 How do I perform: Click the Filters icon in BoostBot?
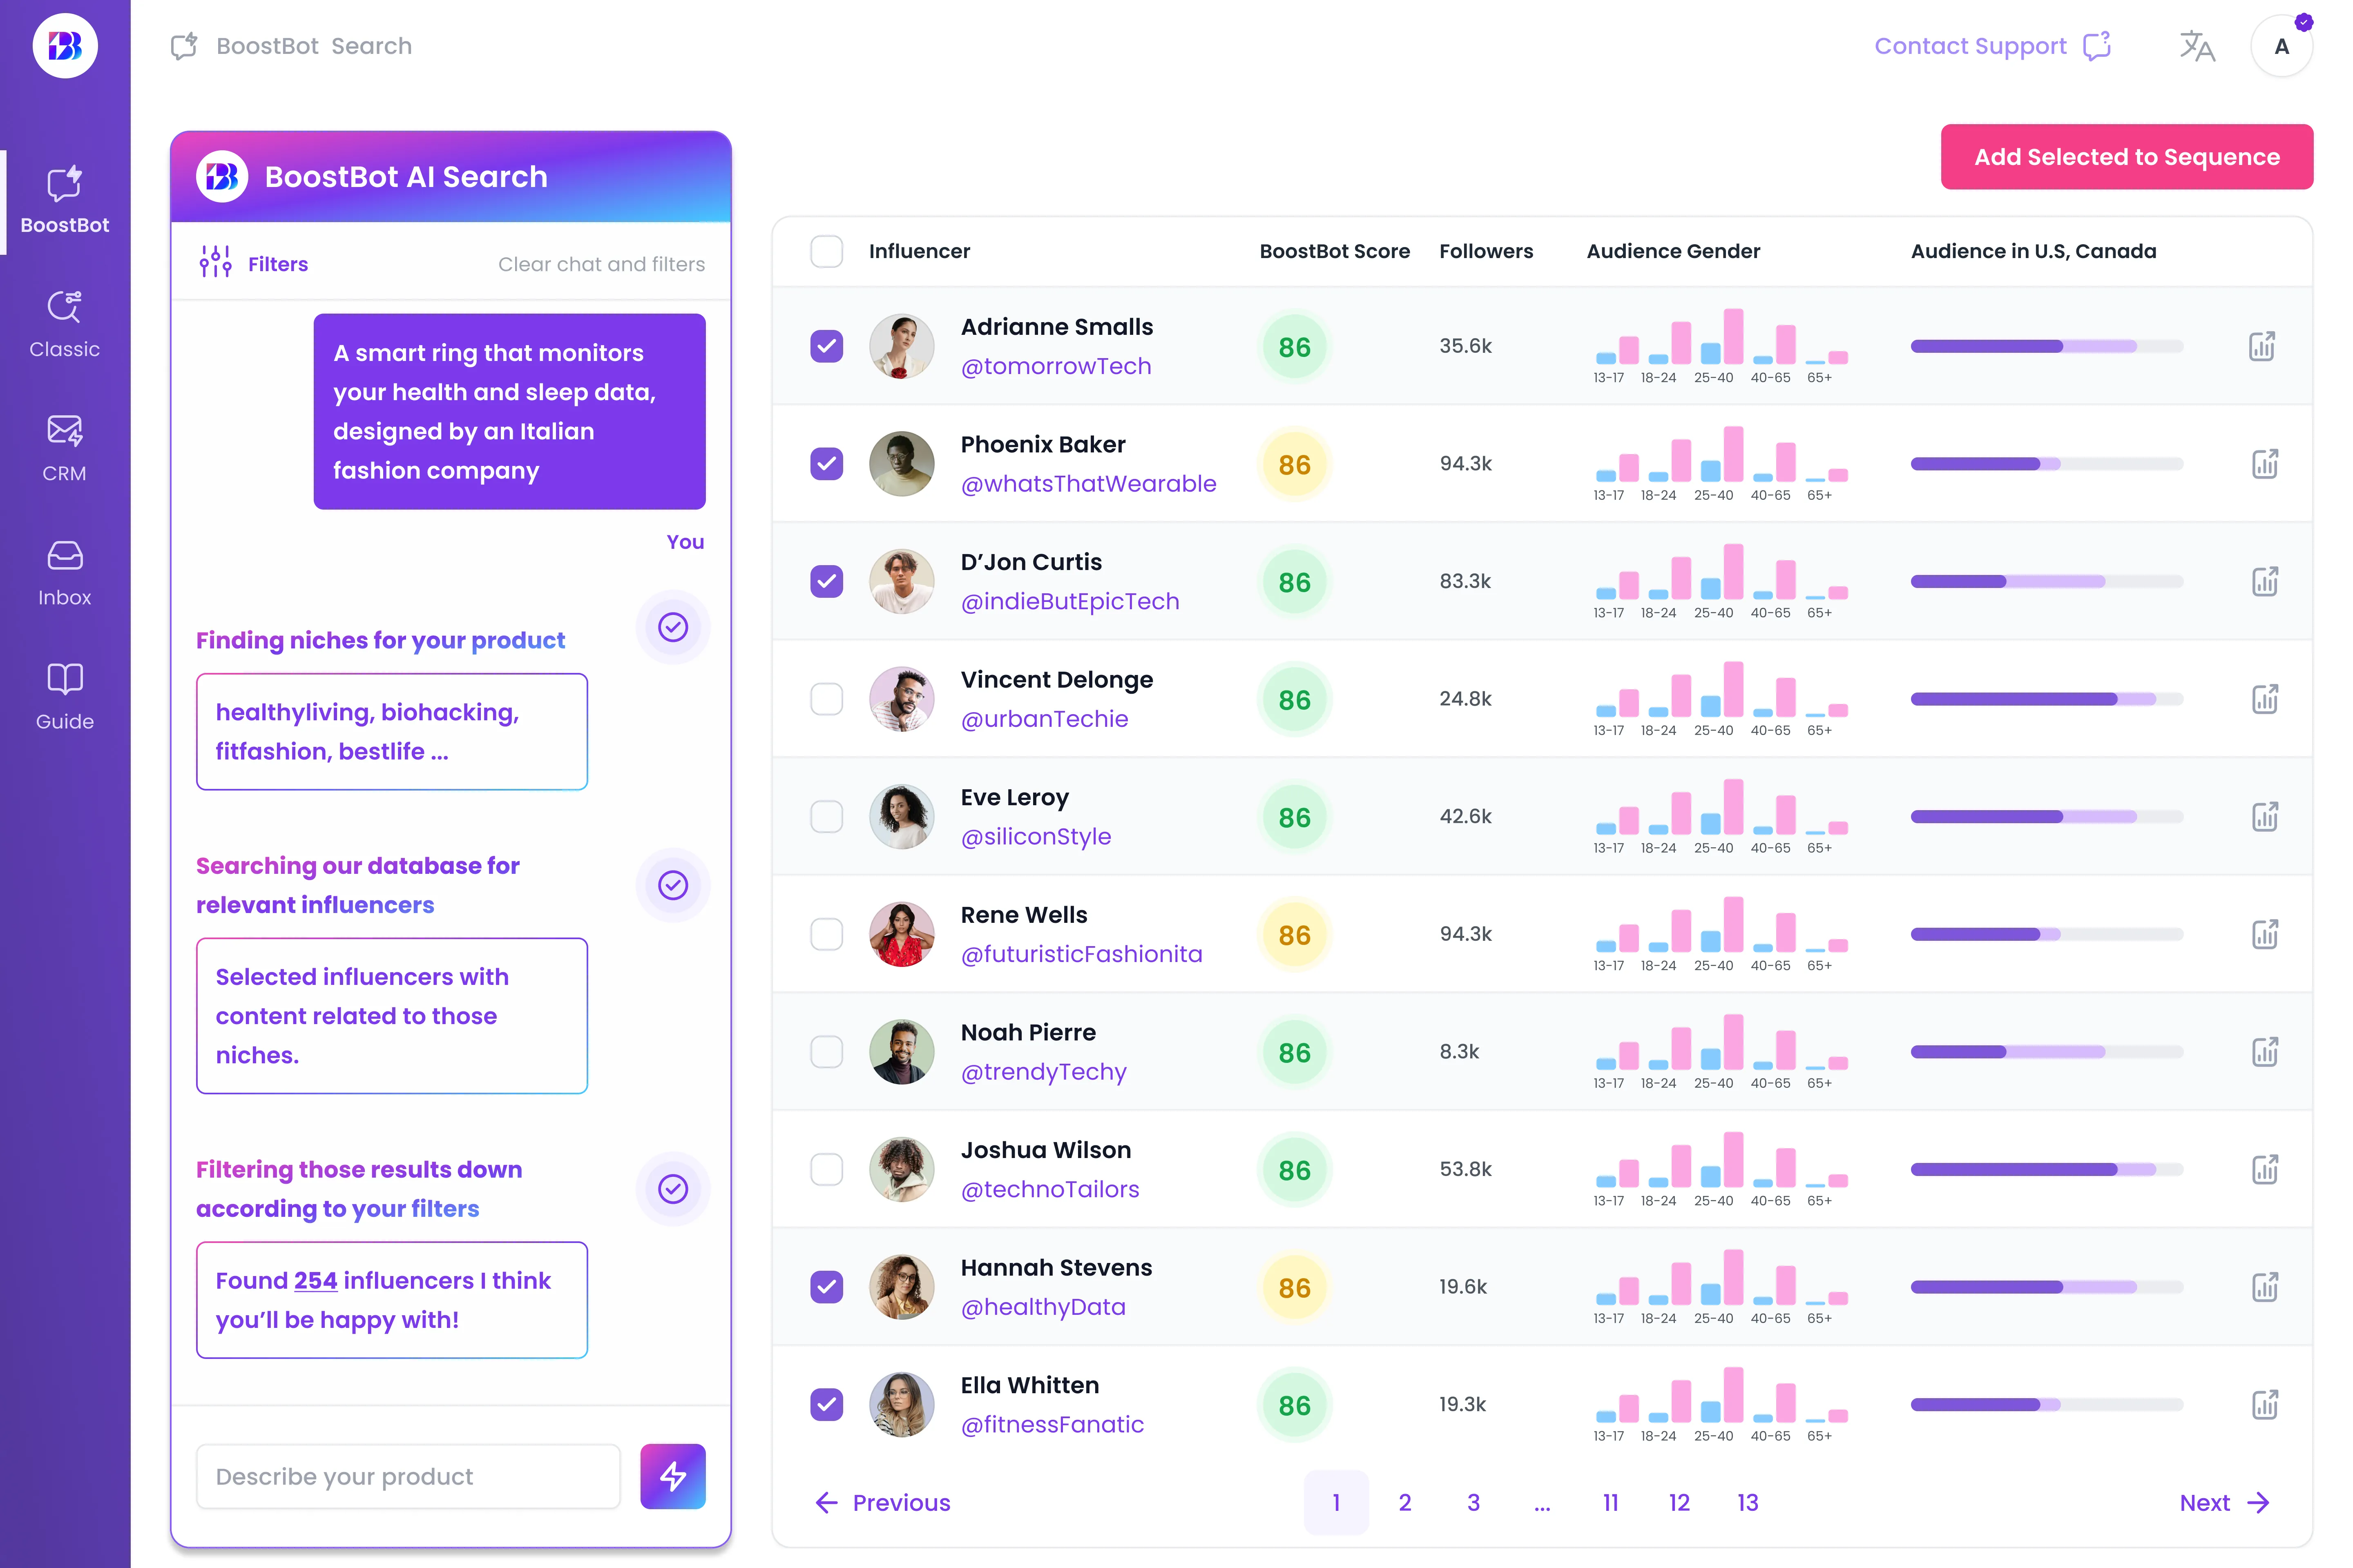tap(214, 264)
